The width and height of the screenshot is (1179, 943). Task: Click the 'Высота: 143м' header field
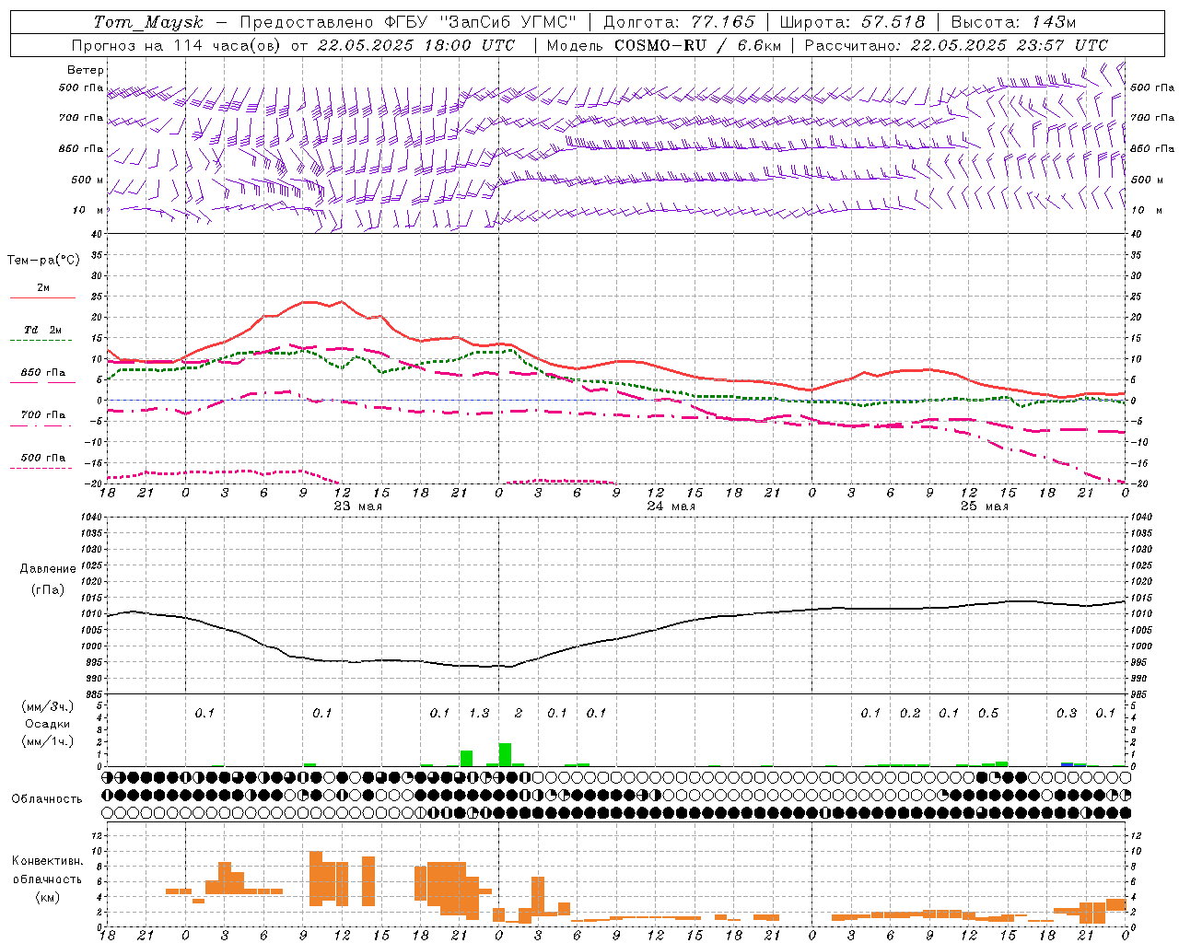coord(1013,22)
